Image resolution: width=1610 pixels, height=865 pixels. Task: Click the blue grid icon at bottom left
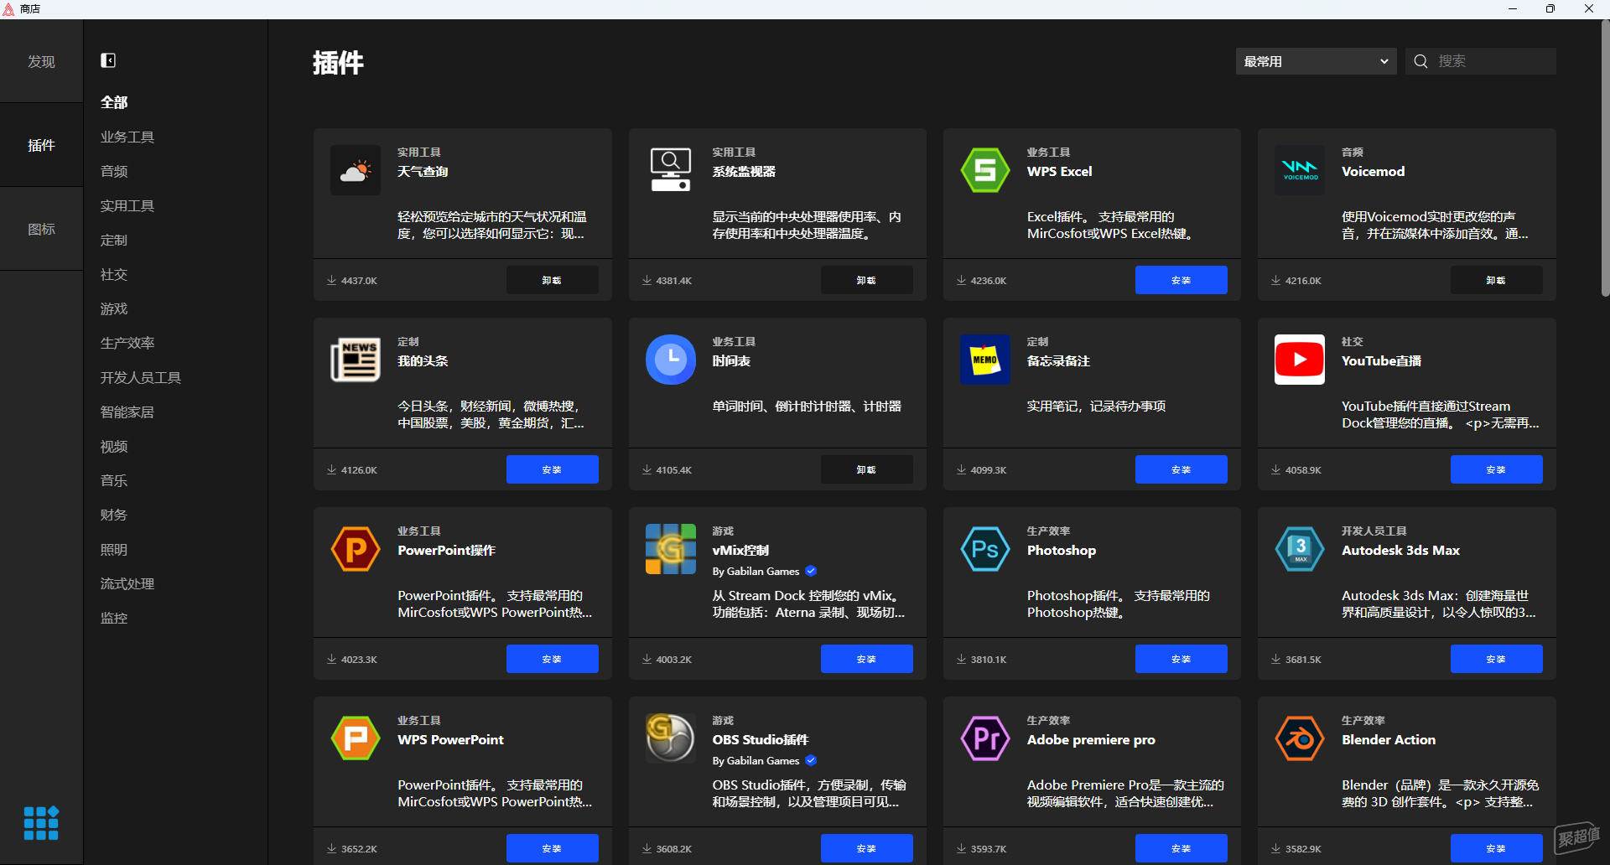(x=41, y=823)
